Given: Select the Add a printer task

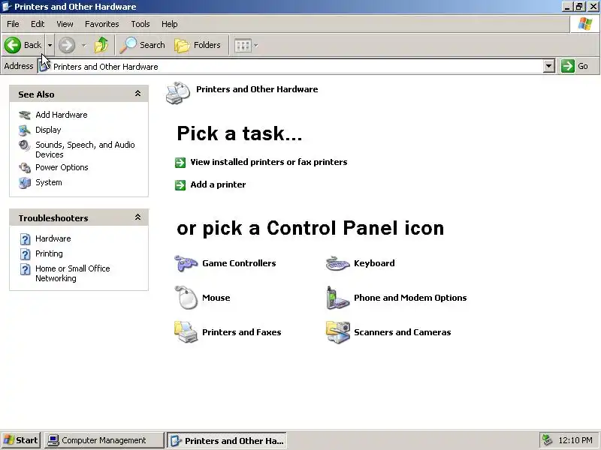Looking at the screenshot, I should pyautogui.click(x=218, y=184).
